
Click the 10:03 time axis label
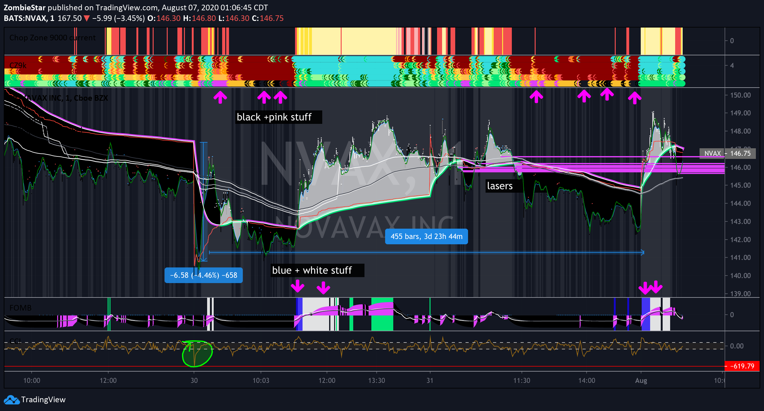click(261, 381)
